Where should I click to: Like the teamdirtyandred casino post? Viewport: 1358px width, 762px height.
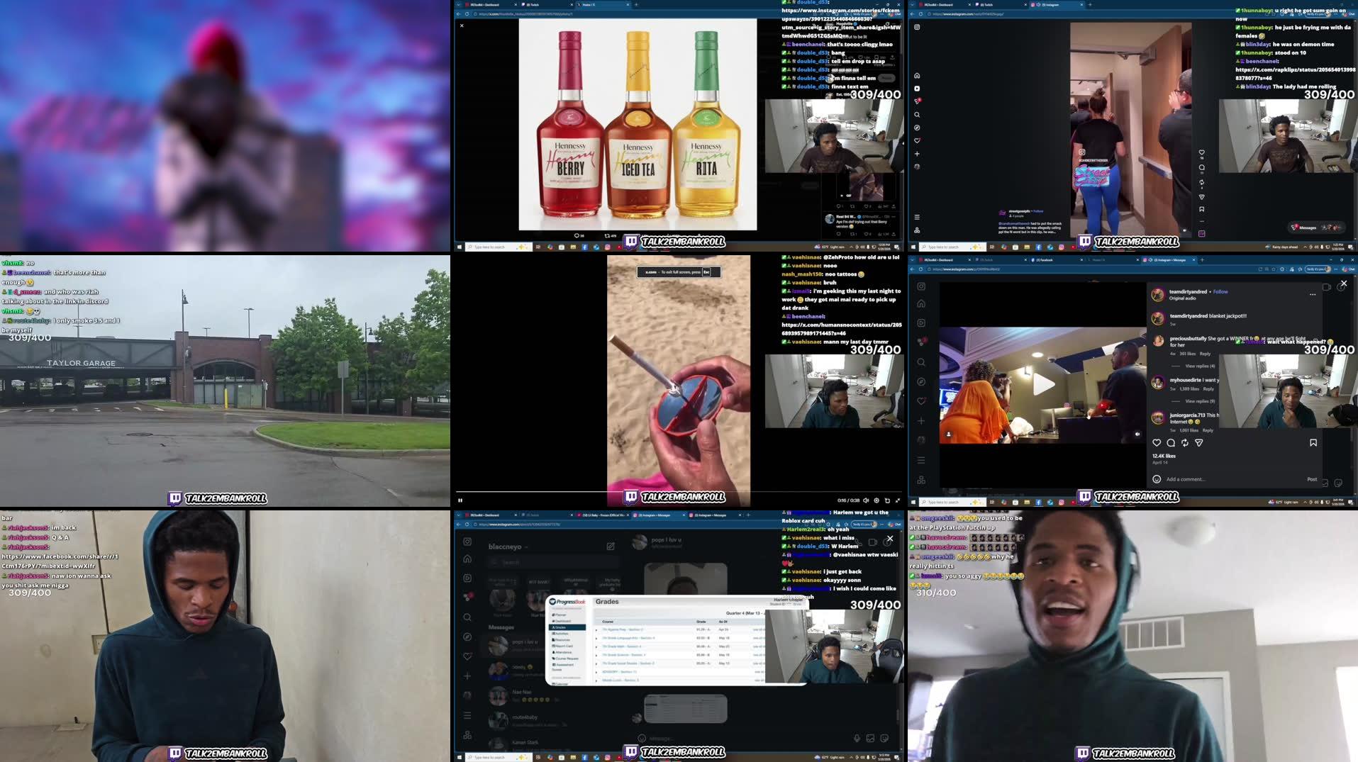coord(1157,442)
